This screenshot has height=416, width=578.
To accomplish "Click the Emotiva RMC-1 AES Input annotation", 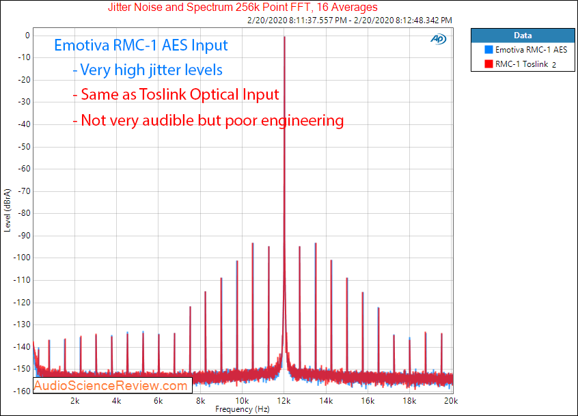I will [141, 46].
